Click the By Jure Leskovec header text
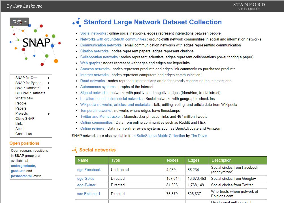284x203 pixels. point(24,6)
